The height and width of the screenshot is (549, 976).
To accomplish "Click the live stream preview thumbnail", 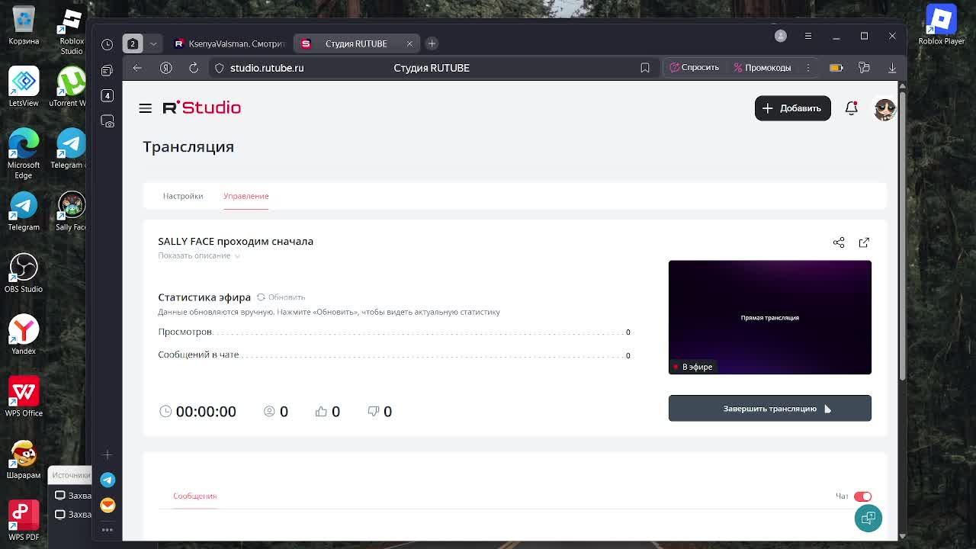I will 770,317.
